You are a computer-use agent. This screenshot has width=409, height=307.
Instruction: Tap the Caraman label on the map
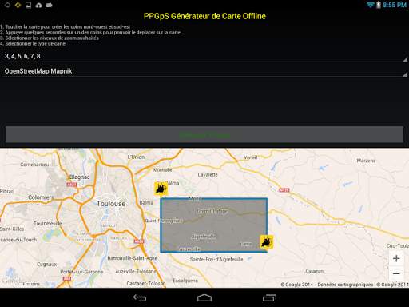pos(314,271)
